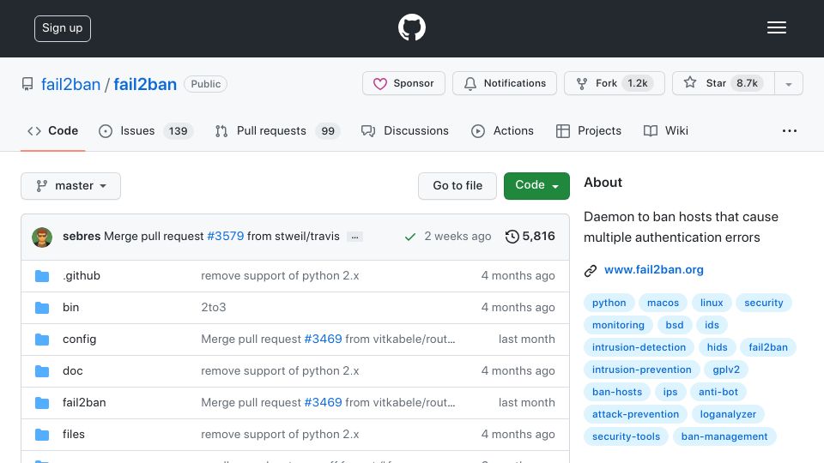Expand the green Code dropdown
The height and width of the screenshot is (463, 824).
(536, 186)
